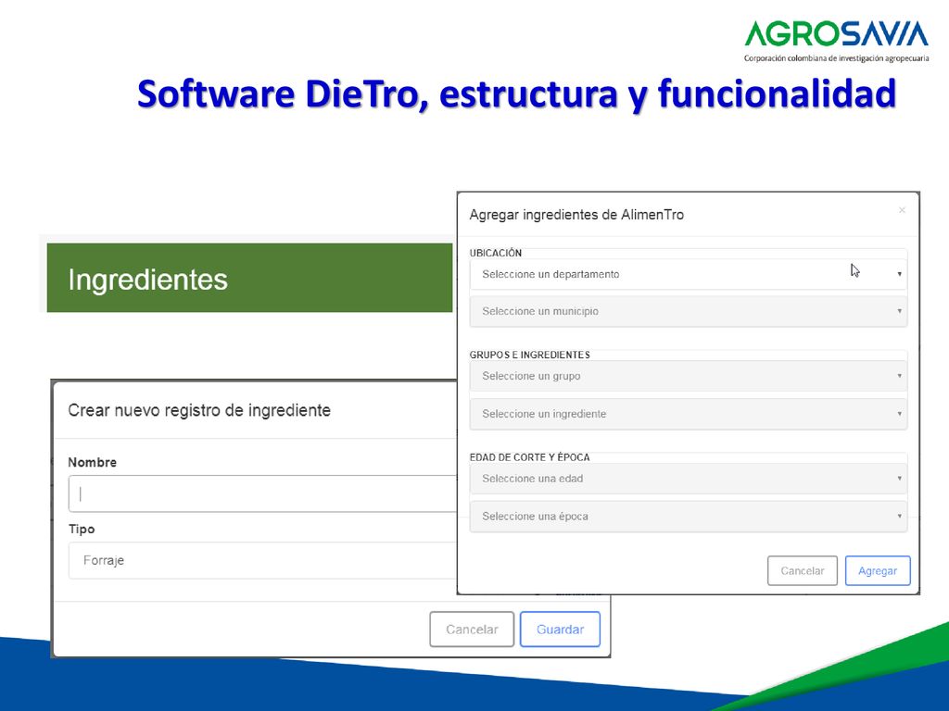Expand the 'Seleccione una edad' dropdown

pyautogui.click(x=689, y=479)
